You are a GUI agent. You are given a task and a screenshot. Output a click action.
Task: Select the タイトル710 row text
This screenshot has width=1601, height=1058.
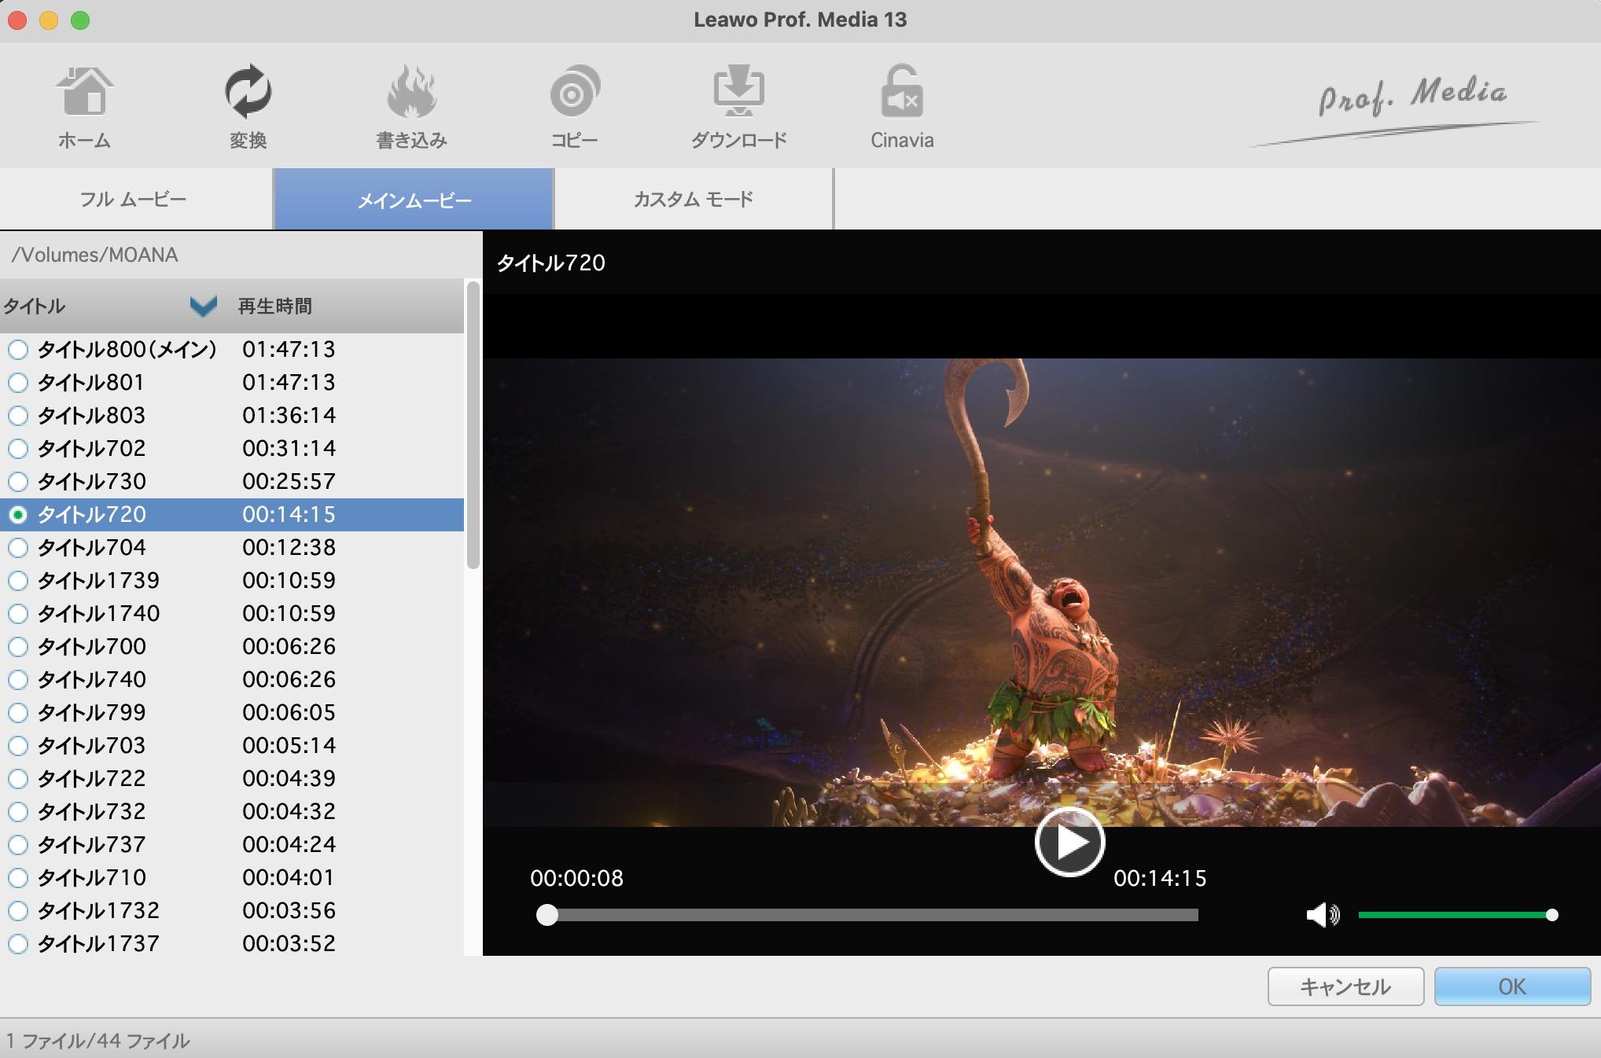click(x=92, y=877)
